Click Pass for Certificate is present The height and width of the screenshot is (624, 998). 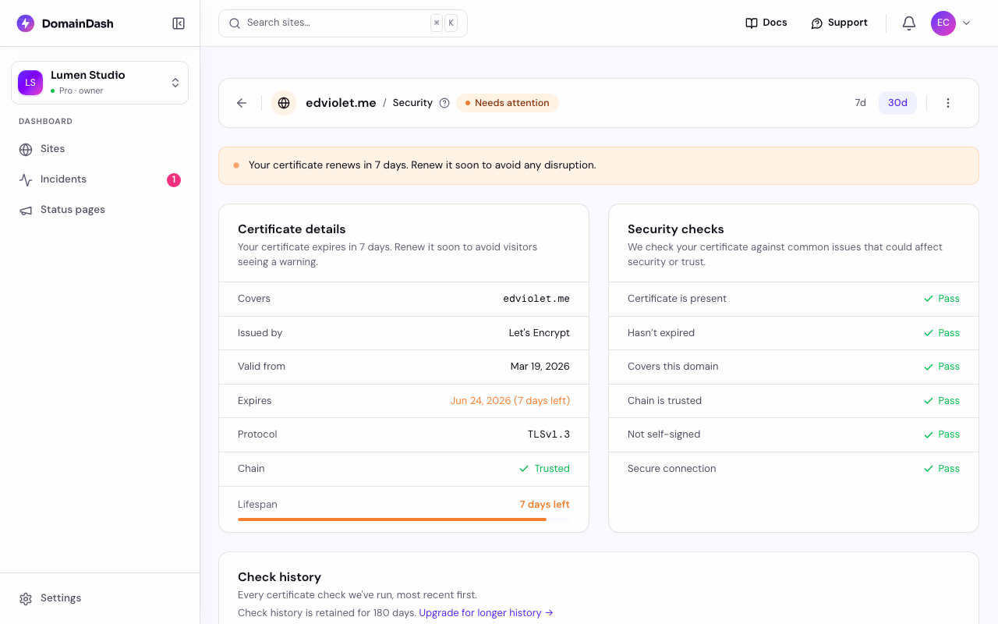(x=942, y=299)
